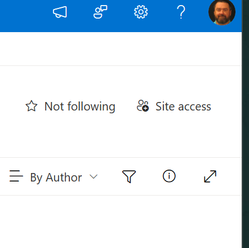Toggle the follow star icon

[32, 106]
